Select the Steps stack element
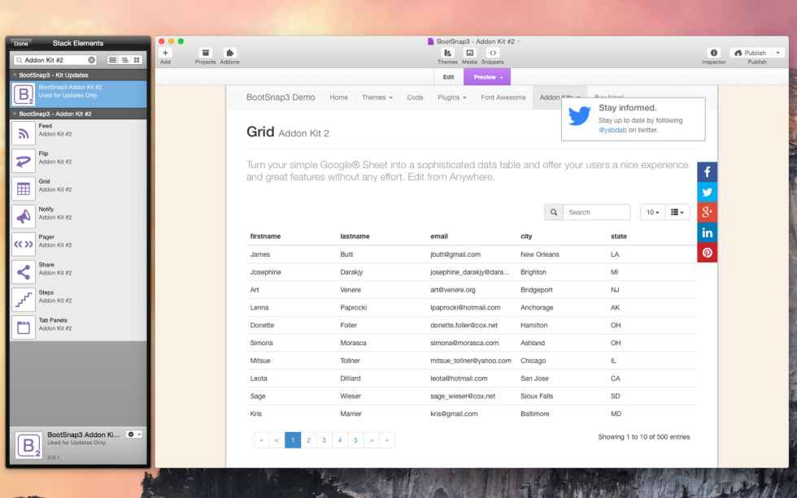 coord(78,300)
